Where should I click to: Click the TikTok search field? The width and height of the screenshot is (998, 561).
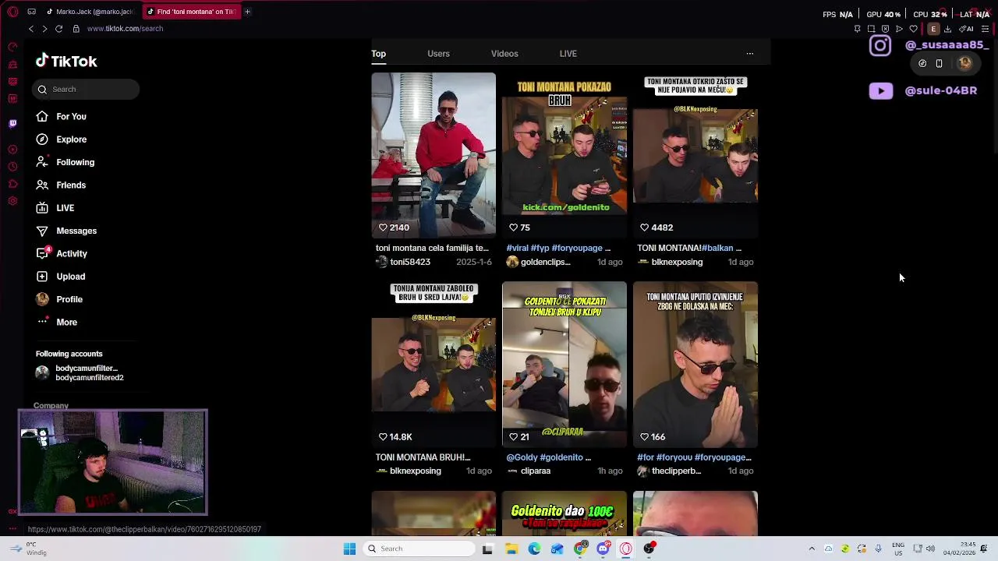(86, 89)
